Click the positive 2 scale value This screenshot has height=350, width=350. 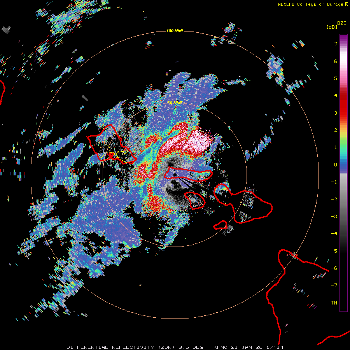pyautogui.click(x=336, y=130)
